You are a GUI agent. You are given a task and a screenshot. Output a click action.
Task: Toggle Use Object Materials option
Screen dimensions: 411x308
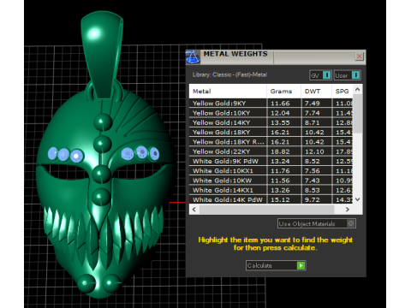point(317,223)
